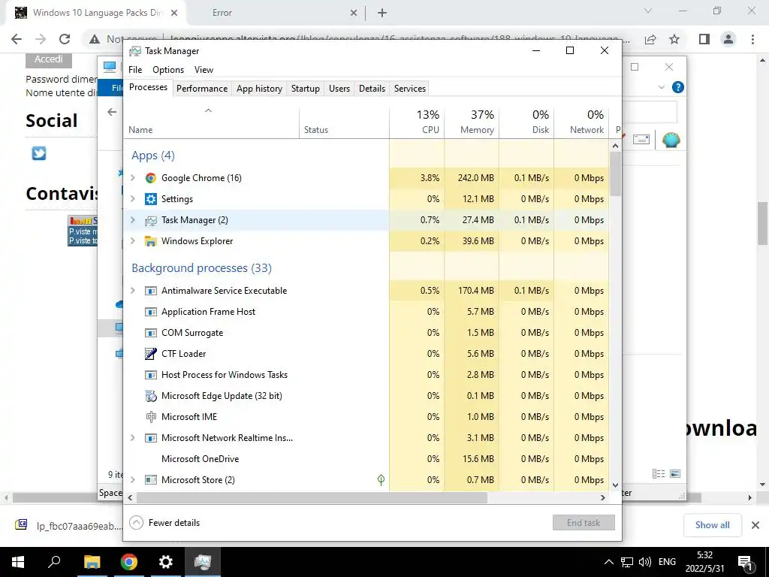
Task: Click the Chrome back arrow icon
Action: [17, 39]
